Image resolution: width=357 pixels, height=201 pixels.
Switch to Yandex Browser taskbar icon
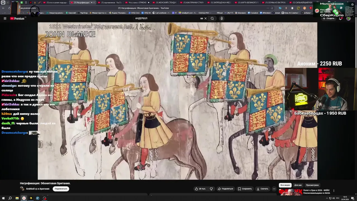24,198
